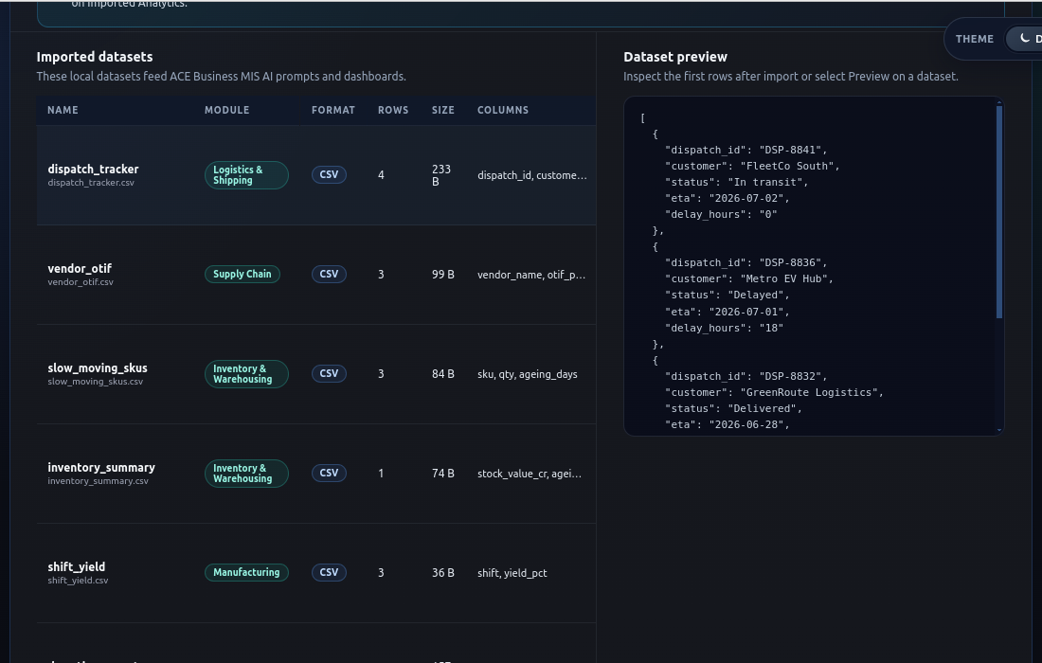The height and width of the screenshot is (663, 1042).
Task: Click the Dataset preview scrollbar thumb
Action: [x=998, y=212]
